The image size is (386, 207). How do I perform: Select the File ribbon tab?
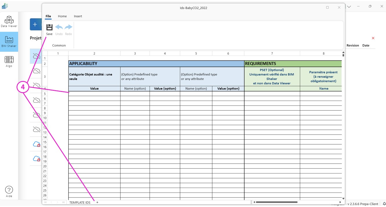[48, 16]
